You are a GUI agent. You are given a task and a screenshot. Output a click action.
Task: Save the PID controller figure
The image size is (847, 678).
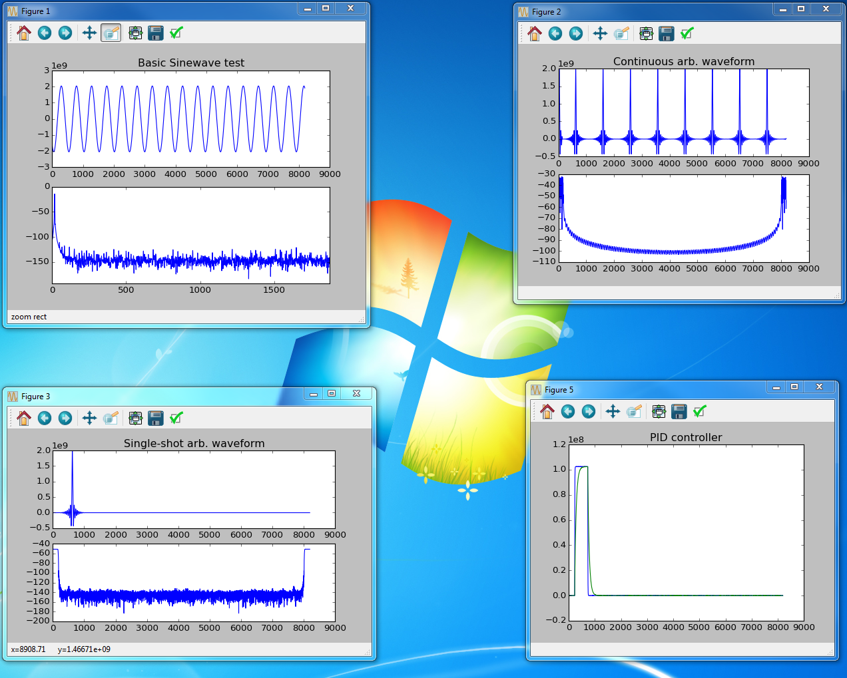point(679,411)
